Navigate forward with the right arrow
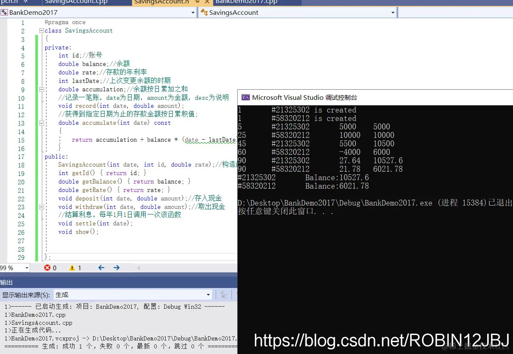 coord(116,268)
